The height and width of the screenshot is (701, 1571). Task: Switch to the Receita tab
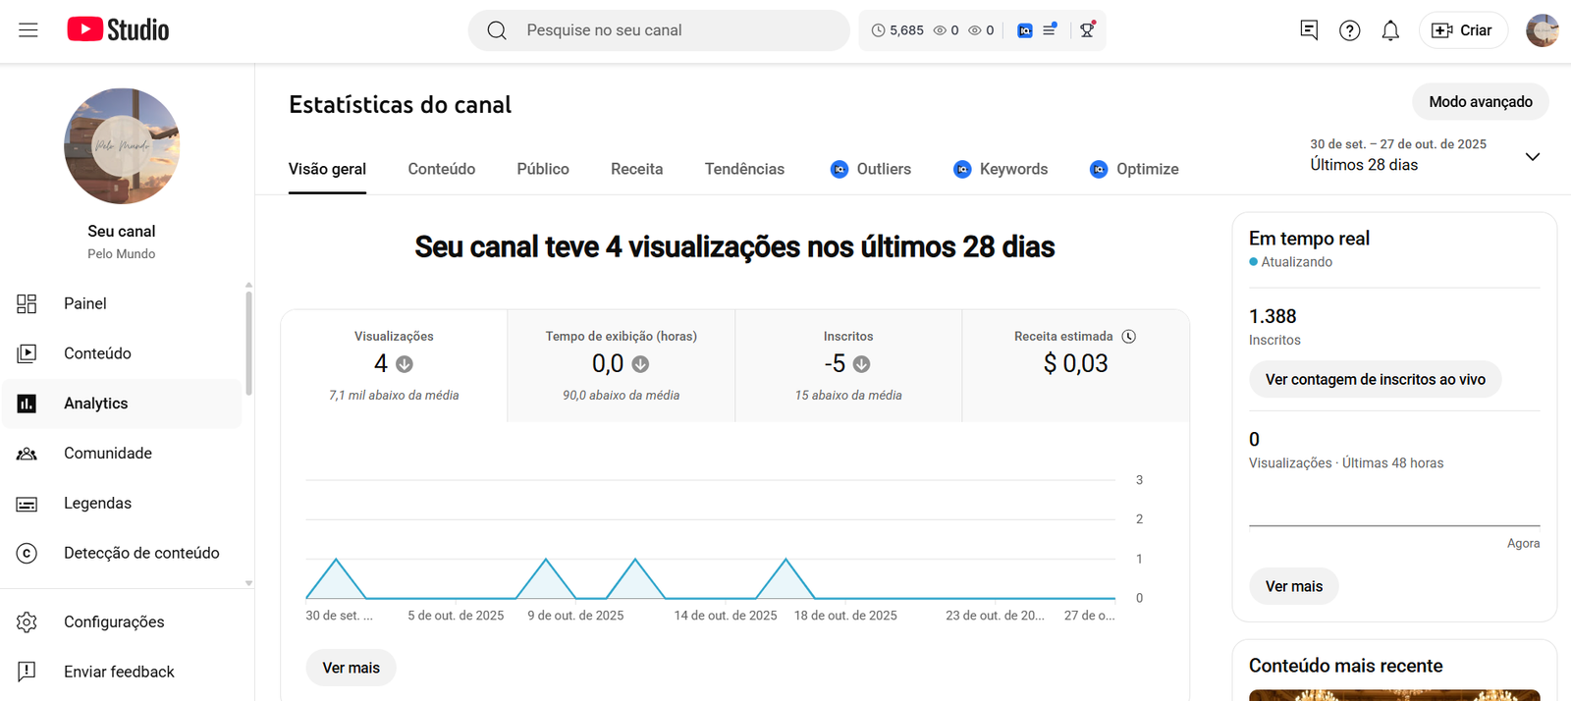pos(637,169)
